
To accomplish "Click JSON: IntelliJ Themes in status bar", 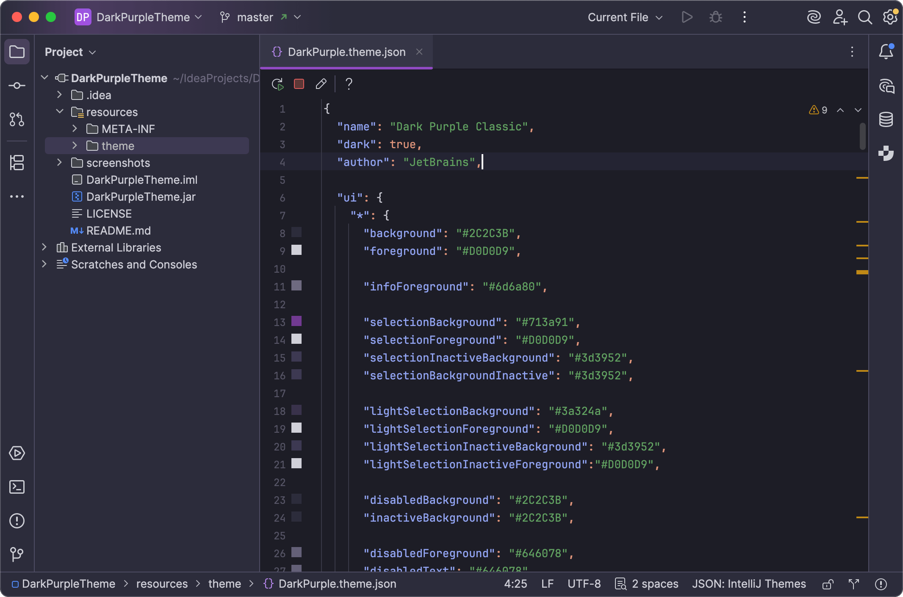I will (x=749, y=584).
